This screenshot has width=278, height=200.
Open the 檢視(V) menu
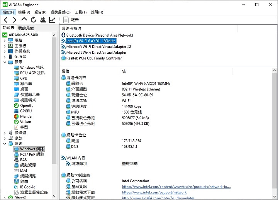(24, 12)
